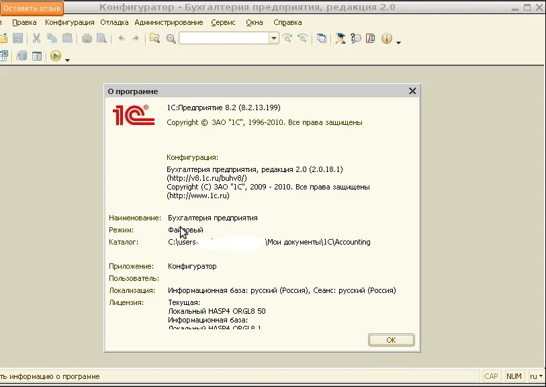This screenshot has width=546, height=387.
Task: Click the close configuration icon
Action: (x=4, y=56)
